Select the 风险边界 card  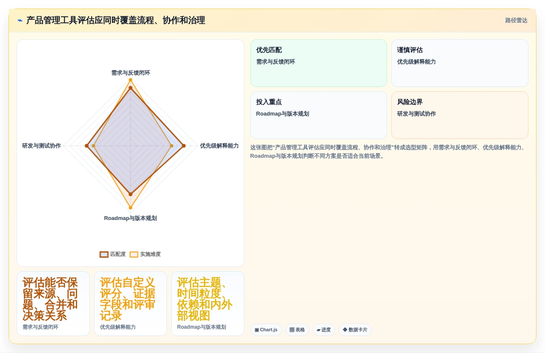pos(459,115)
